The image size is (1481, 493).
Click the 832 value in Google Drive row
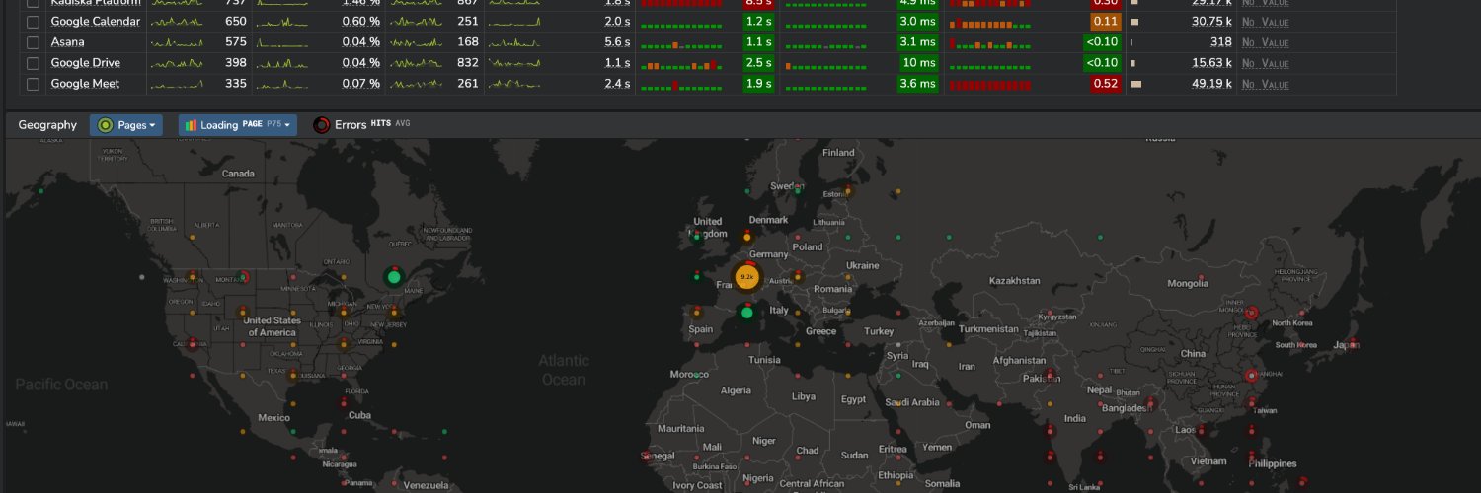coord(468,63)
